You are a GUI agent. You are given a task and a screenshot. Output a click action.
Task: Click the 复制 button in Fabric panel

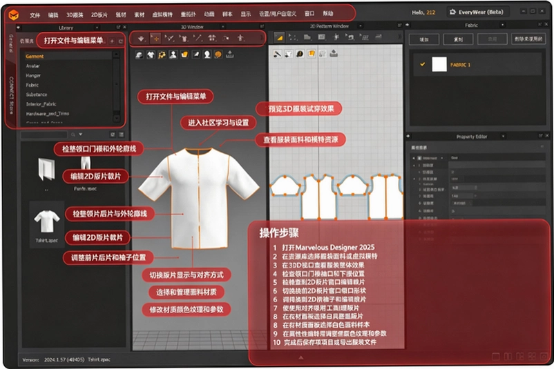coord(458,39)
